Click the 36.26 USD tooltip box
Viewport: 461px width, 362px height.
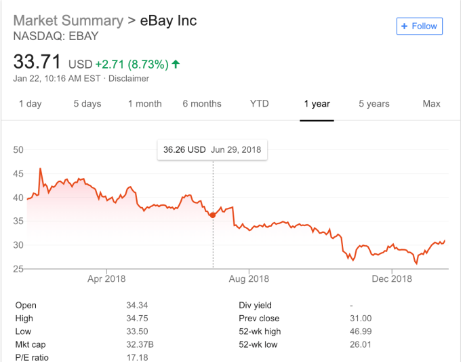click(212, 149)
